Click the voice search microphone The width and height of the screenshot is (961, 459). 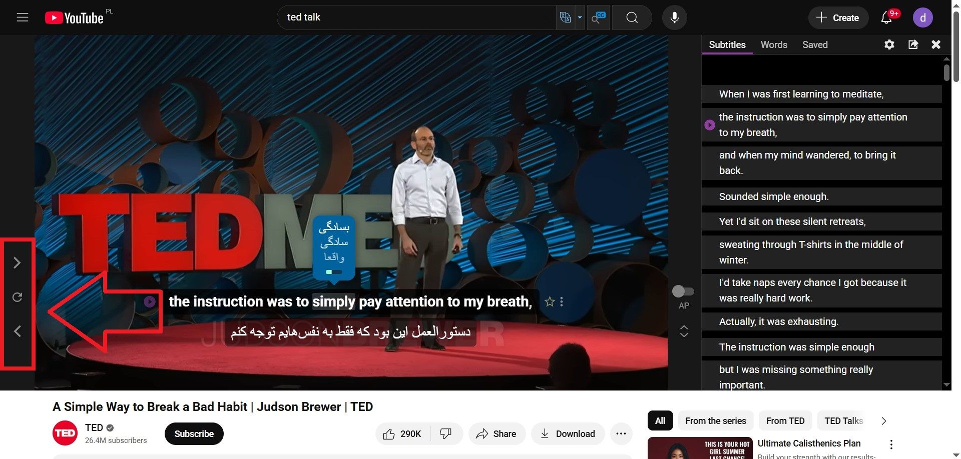[x=674, y=17]
